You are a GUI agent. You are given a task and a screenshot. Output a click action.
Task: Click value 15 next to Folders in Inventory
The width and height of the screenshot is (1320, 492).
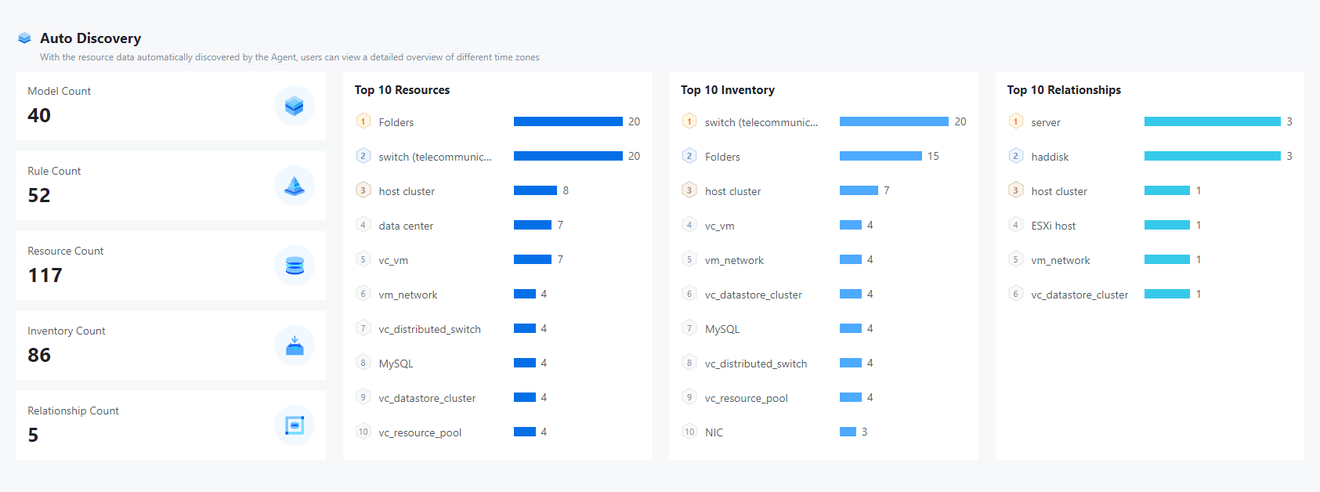tap(933, 156)
